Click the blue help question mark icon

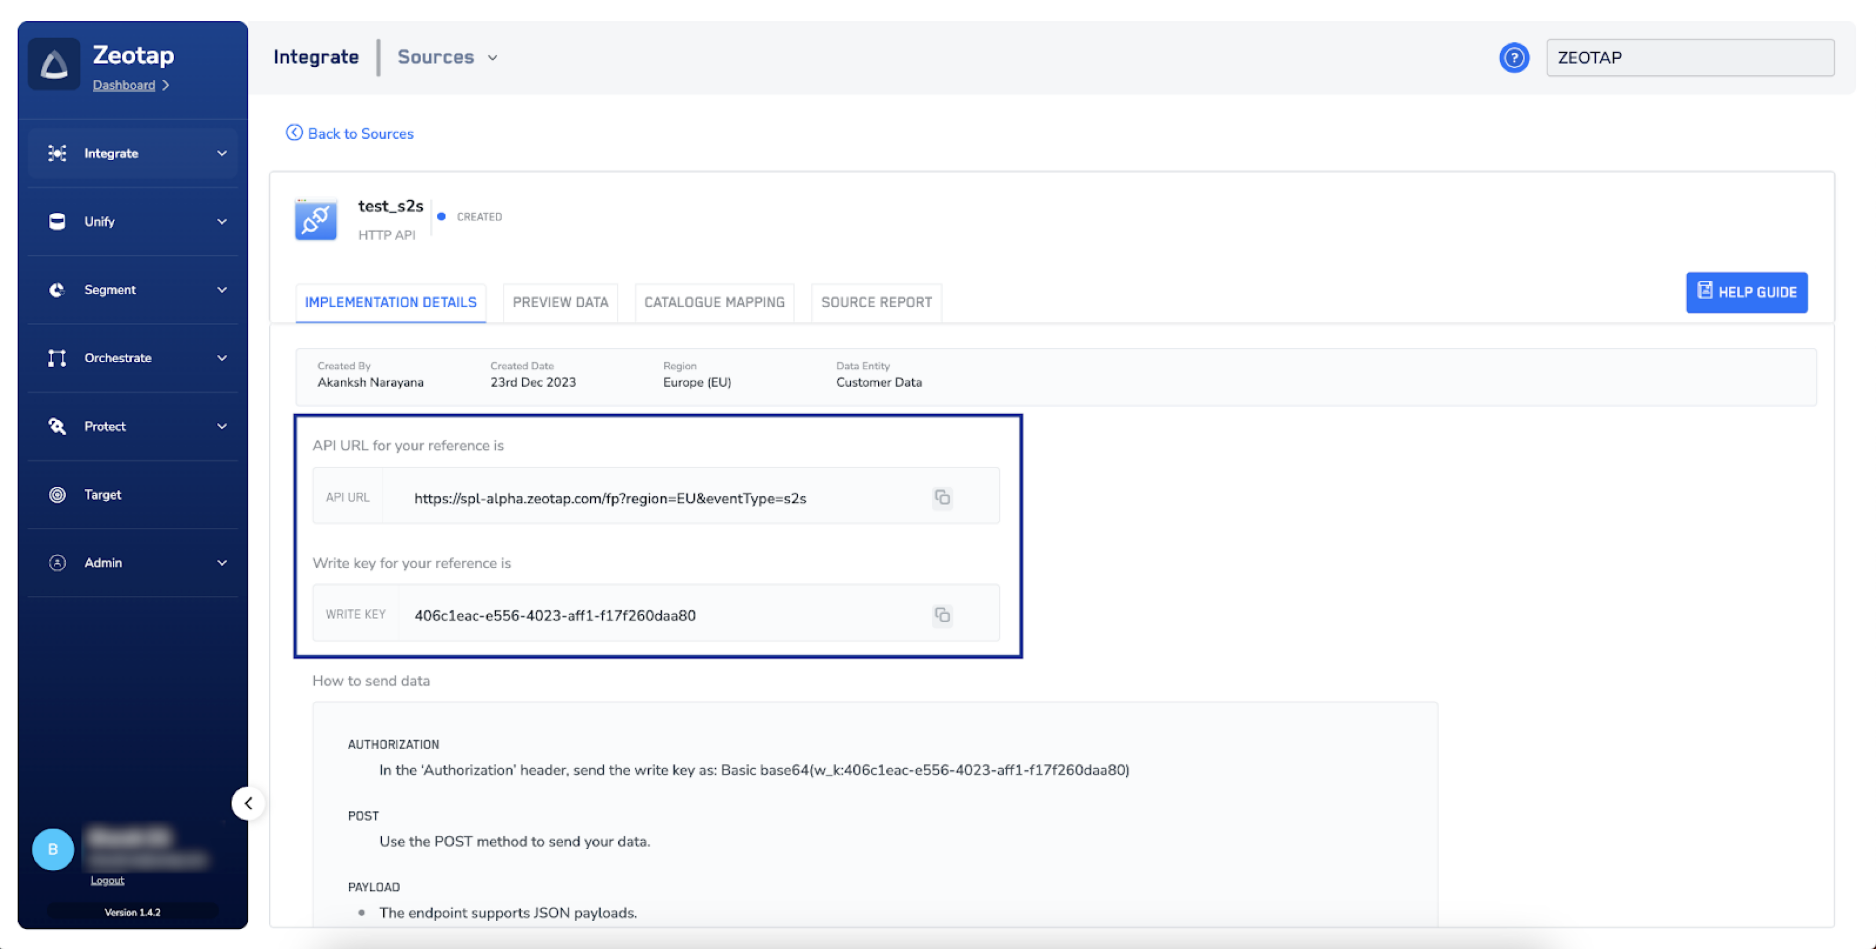[1513, 58]
